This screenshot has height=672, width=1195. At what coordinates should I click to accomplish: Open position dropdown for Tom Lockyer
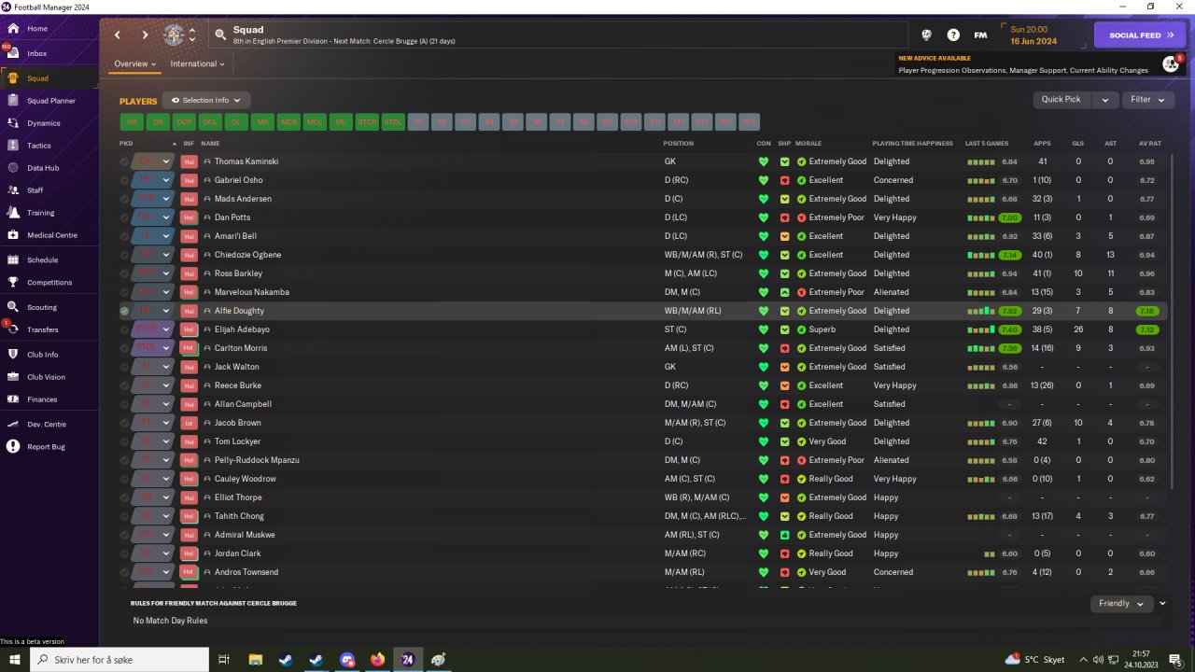click(x=166, y=441)
